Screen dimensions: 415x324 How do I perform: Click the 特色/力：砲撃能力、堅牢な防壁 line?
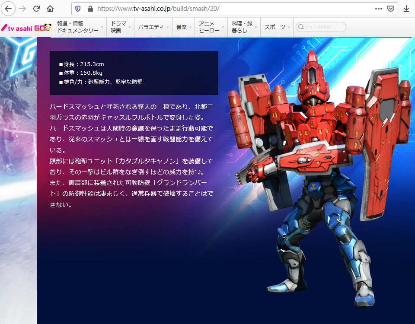click(x=101, y=82)
